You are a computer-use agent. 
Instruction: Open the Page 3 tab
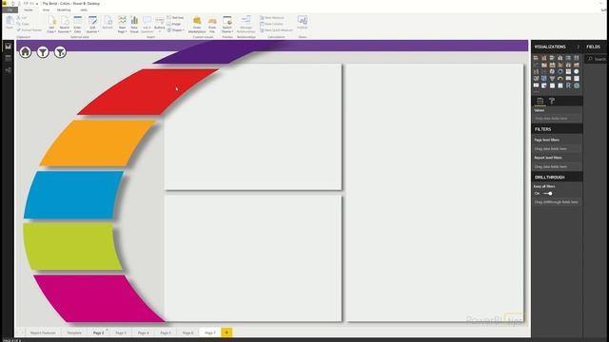tap(121, 332)
